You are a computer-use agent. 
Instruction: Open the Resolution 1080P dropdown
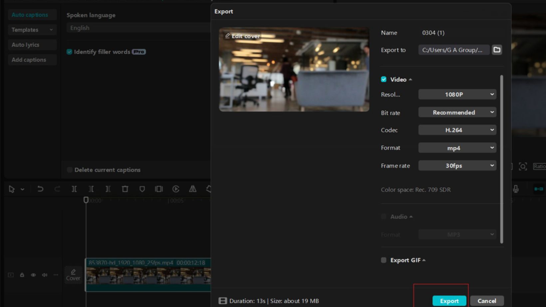coord(457,94)
